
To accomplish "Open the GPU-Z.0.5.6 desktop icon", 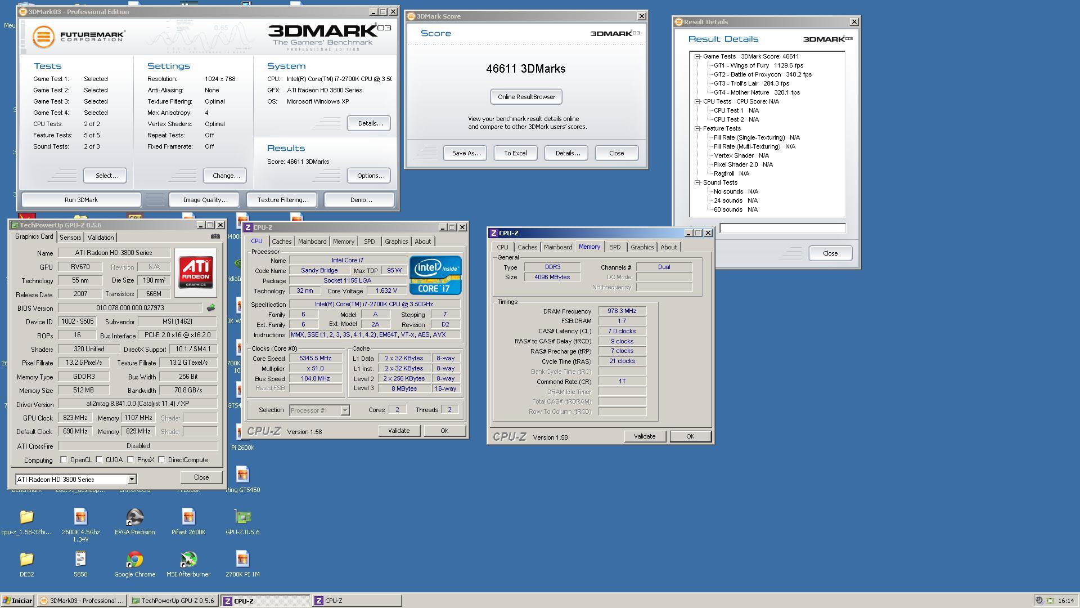I will (242, 522).
